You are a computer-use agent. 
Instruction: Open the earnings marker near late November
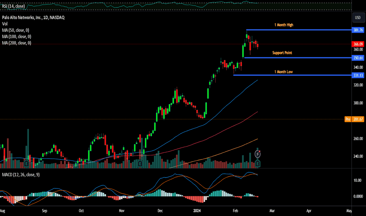click(140, 163)
